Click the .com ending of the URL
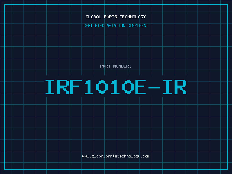 (x=145, y=156)
